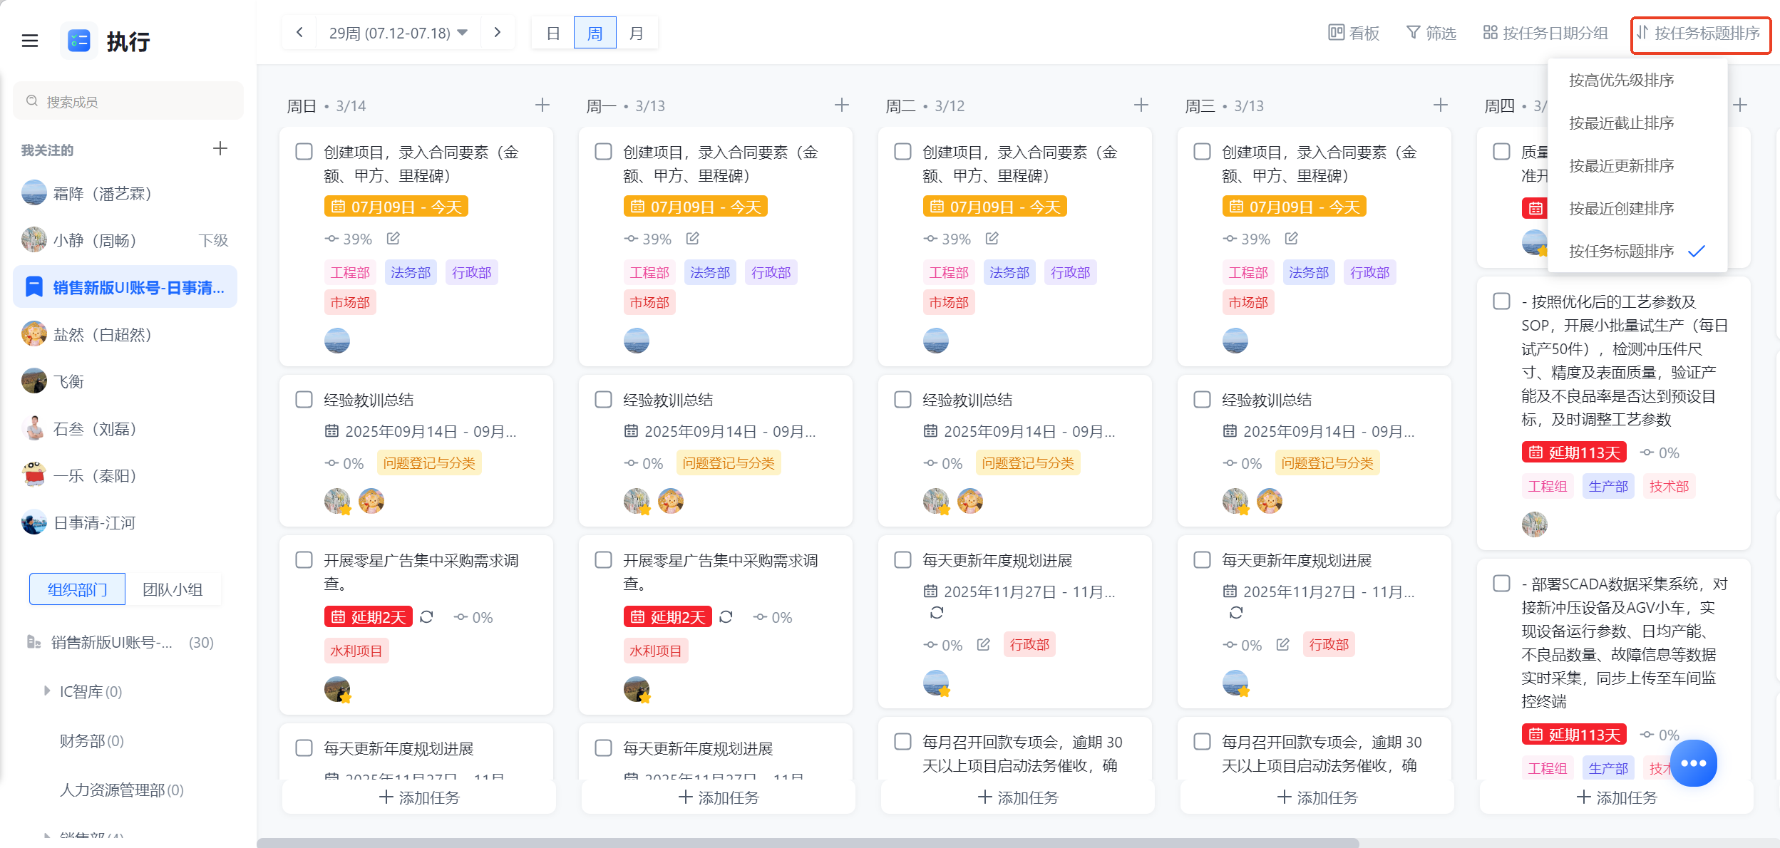Click the repeat icon beside 延期2天 in 周日
The width and height of the screenshot is (1780, 848).
426,617
